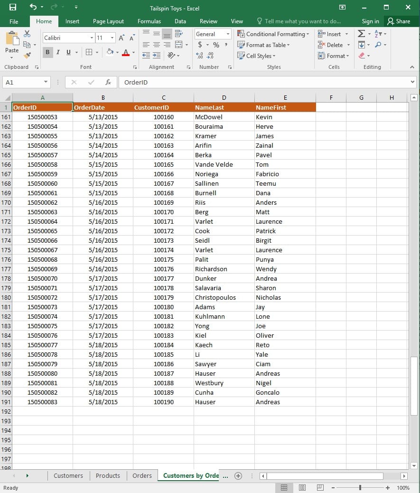
Task: Toggle Italic formatting
Action: pos(58,52)
